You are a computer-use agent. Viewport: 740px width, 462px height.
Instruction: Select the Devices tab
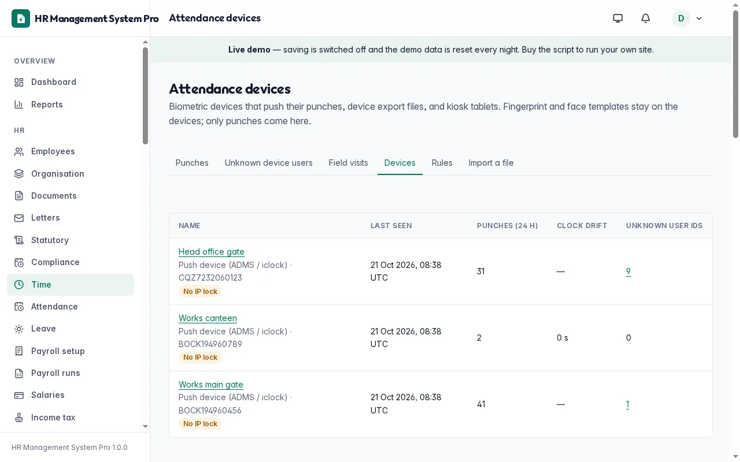pyautogui.click(x=400, y=163)
